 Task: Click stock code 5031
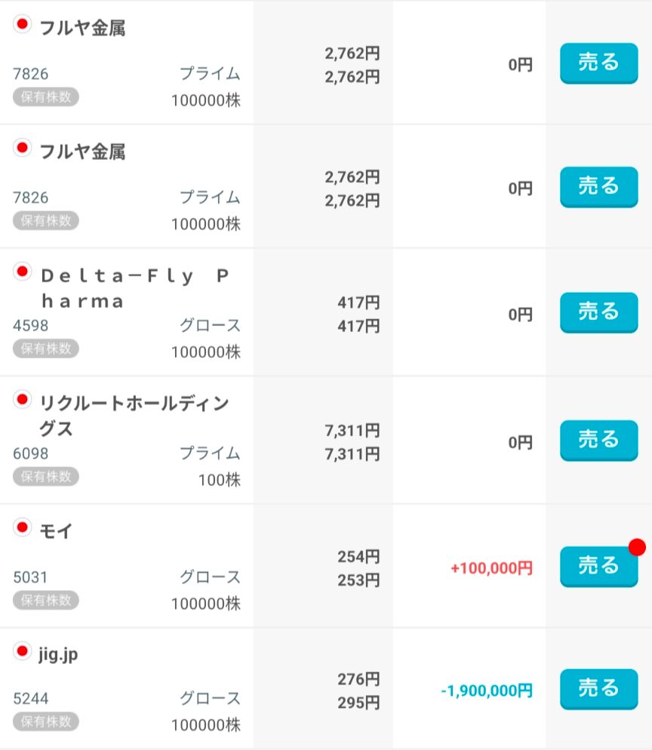point(30,577)
